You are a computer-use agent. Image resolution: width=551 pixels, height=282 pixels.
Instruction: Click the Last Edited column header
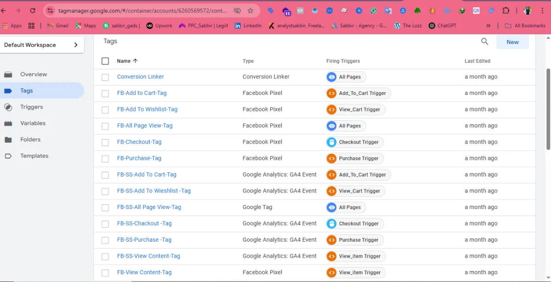tap(478, 61)
